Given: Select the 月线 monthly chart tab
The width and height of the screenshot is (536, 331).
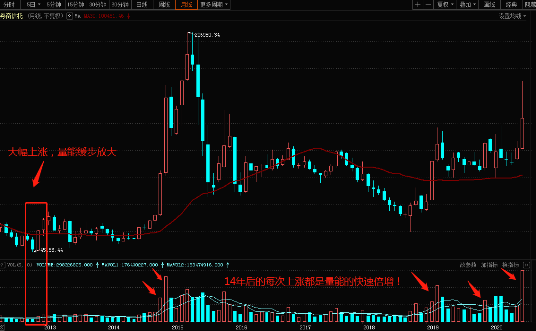Looking at the screenshot, I should (186, 5).
